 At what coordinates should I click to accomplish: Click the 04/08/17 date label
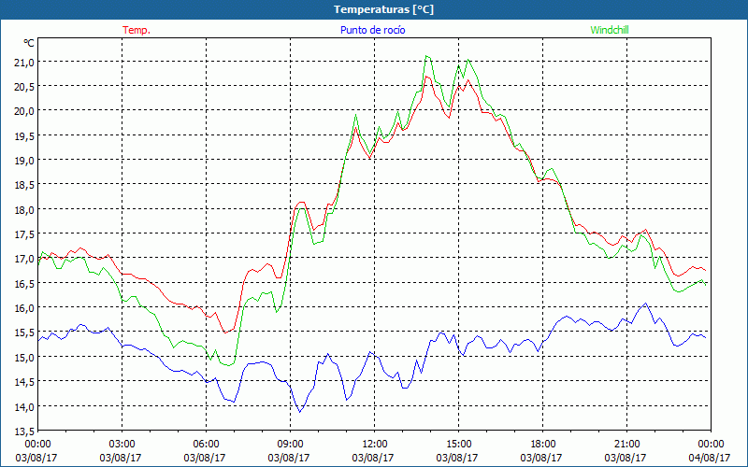click(710, 458)
